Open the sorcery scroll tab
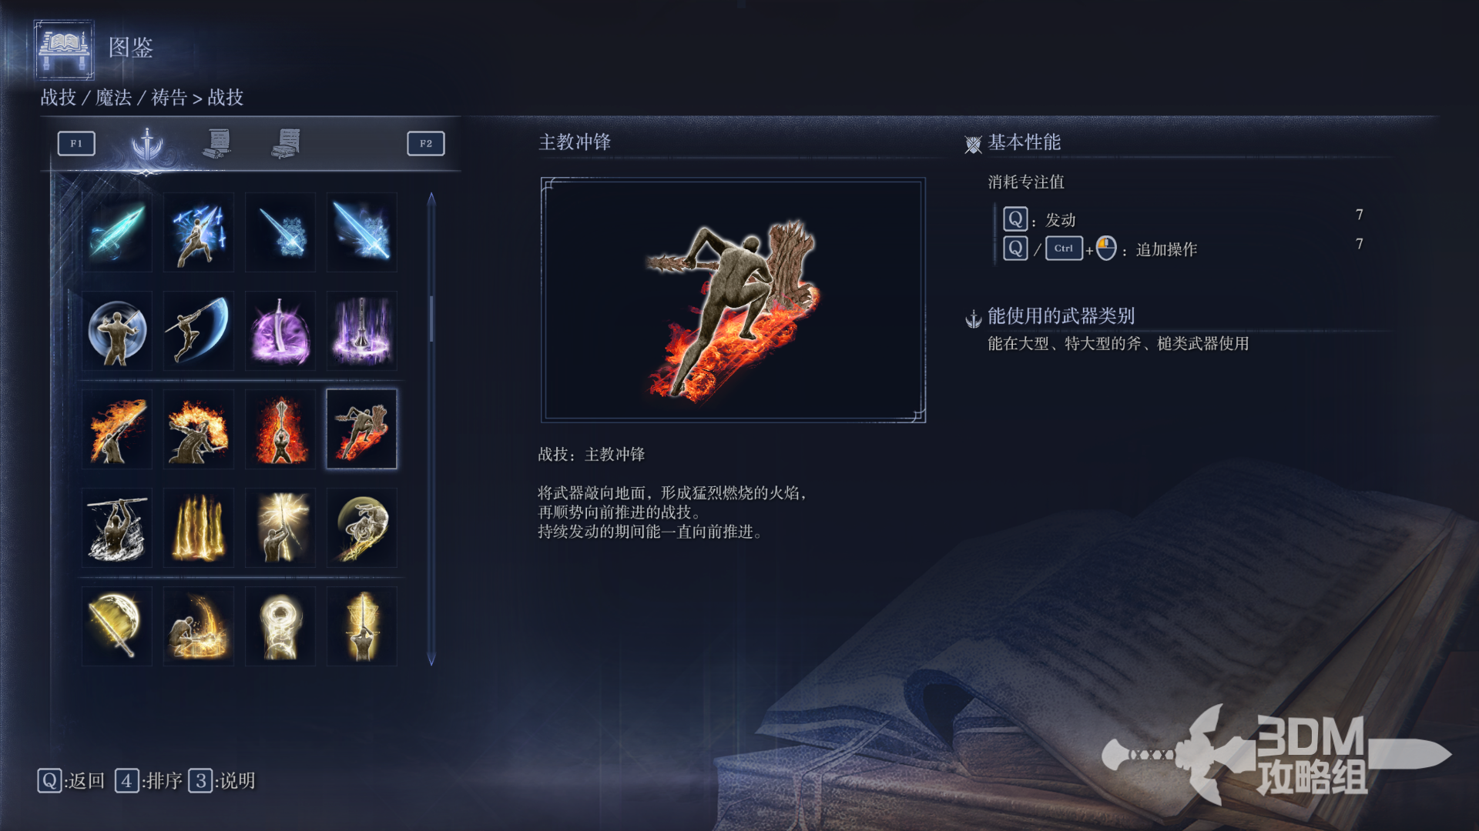 217,143
